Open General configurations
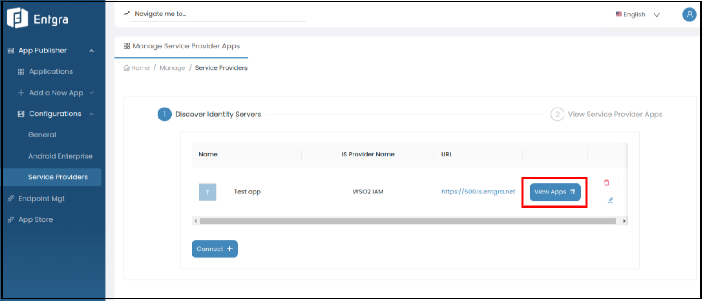The image size is (703, 301). click(x=42, y=135)
